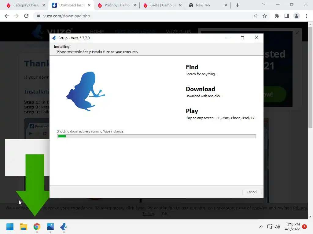313x234 pixels.
Task: Minimize the Vuze Setup window
Action: pyautogui.click(x=229, y=38)
